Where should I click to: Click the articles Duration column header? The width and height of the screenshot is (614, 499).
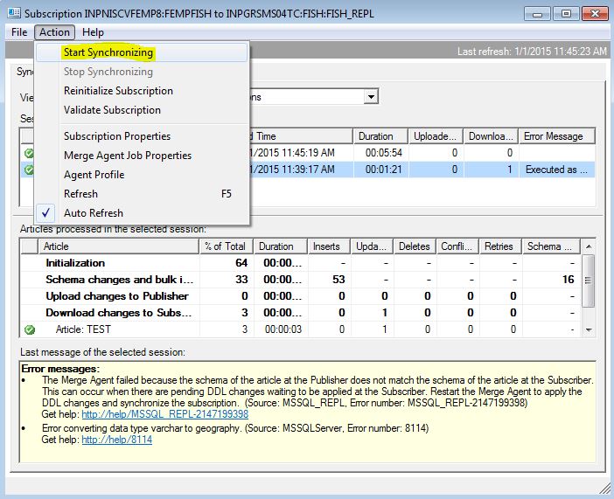(281, 246)
